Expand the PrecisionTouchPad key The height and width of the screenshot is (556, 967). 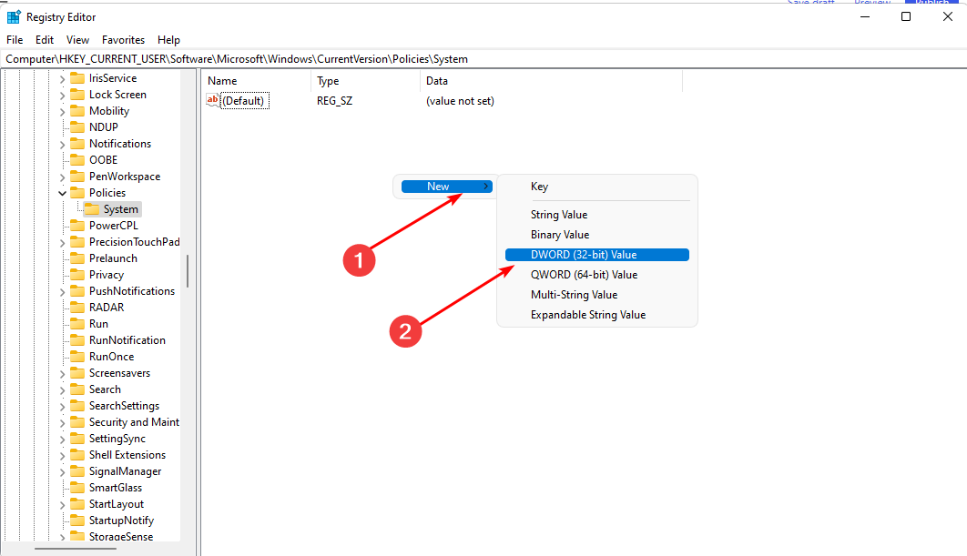62,243
